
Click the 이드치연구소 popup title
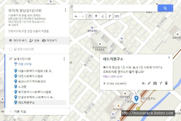coord(113,59)
